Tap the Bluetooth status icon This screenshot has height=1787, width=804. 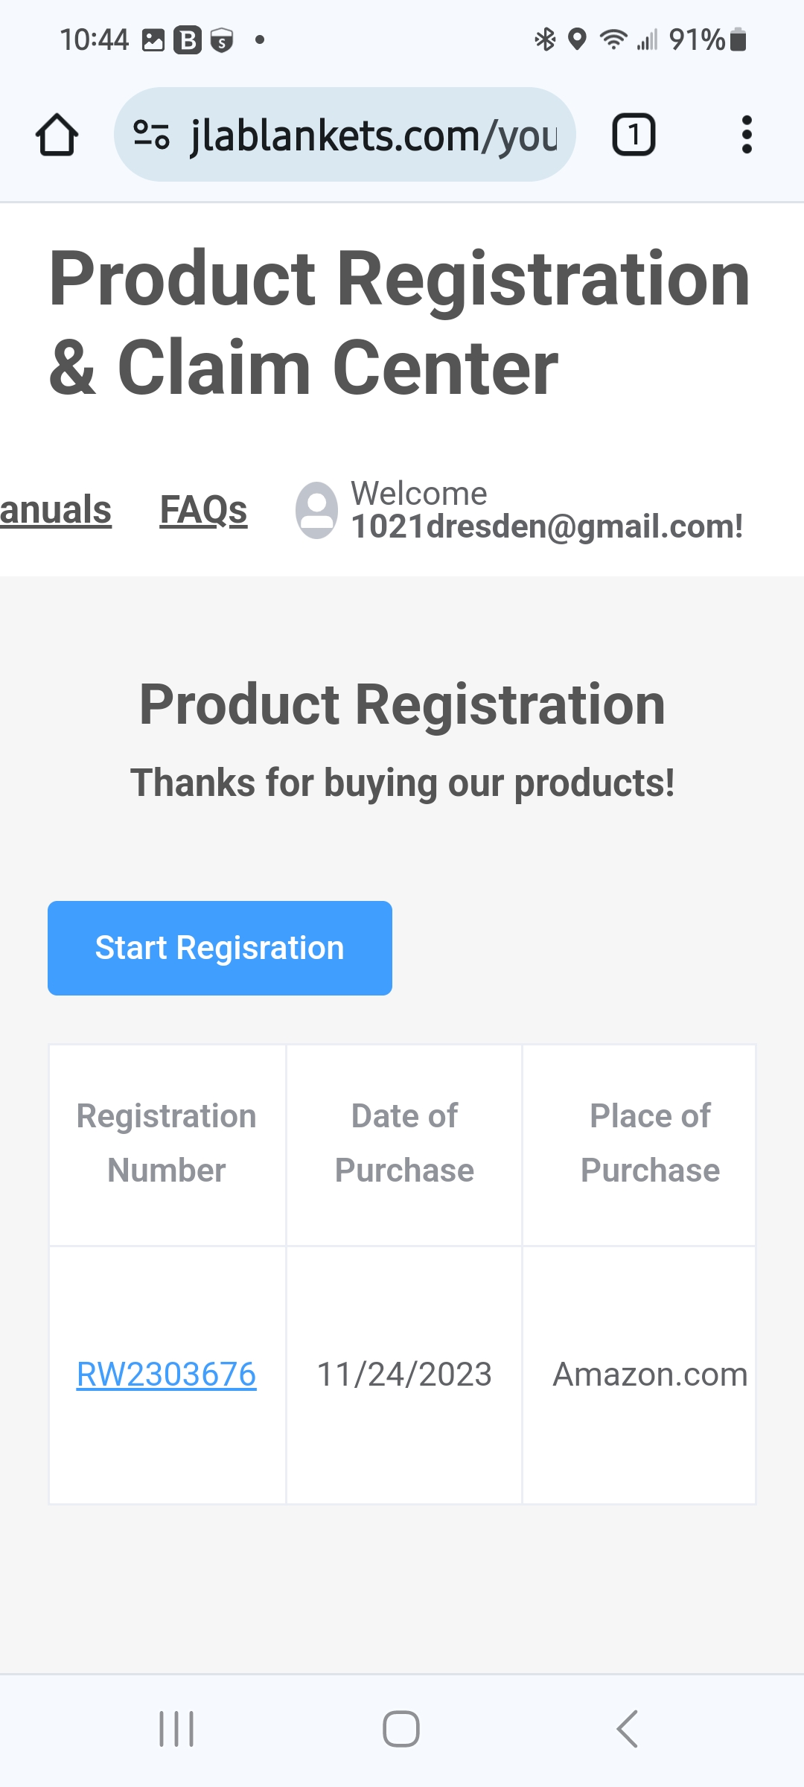click(545, 39)
